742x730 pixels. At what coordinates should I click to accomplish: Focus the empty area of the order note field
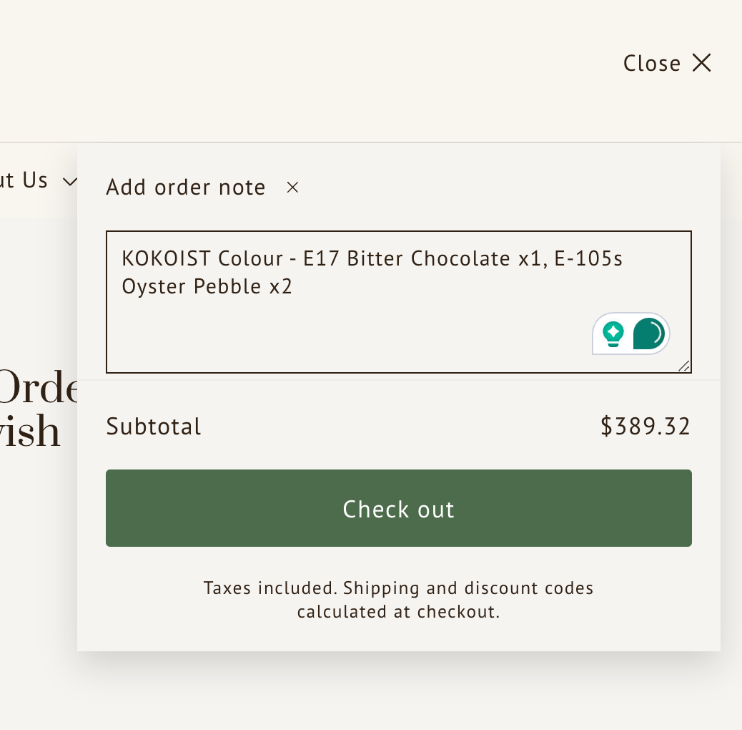tap(343, 336)
